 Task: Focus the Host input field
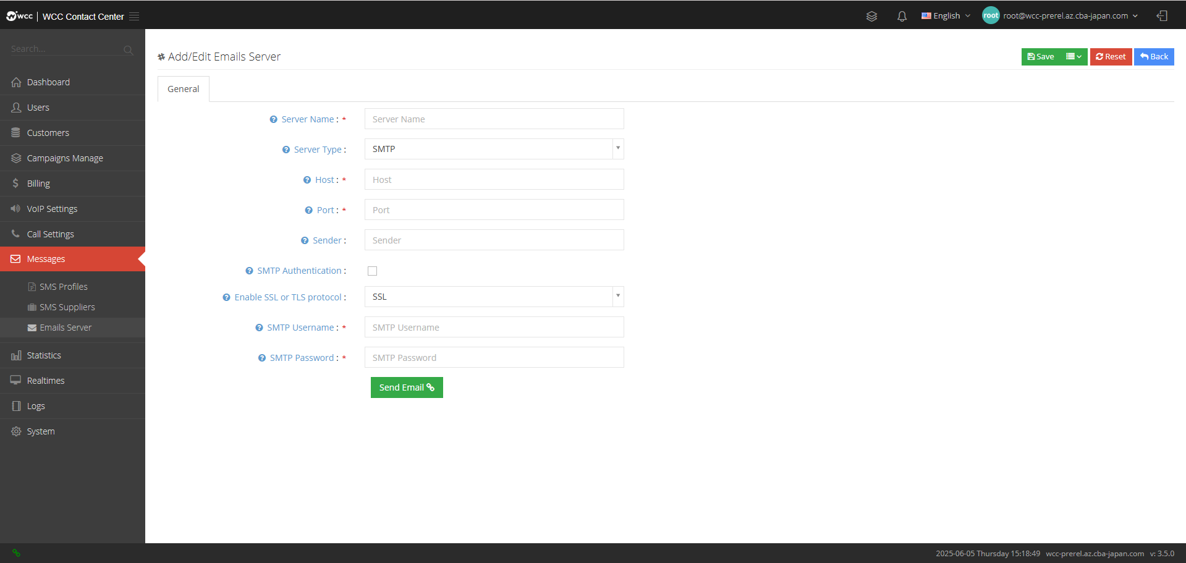click(494, 180)
